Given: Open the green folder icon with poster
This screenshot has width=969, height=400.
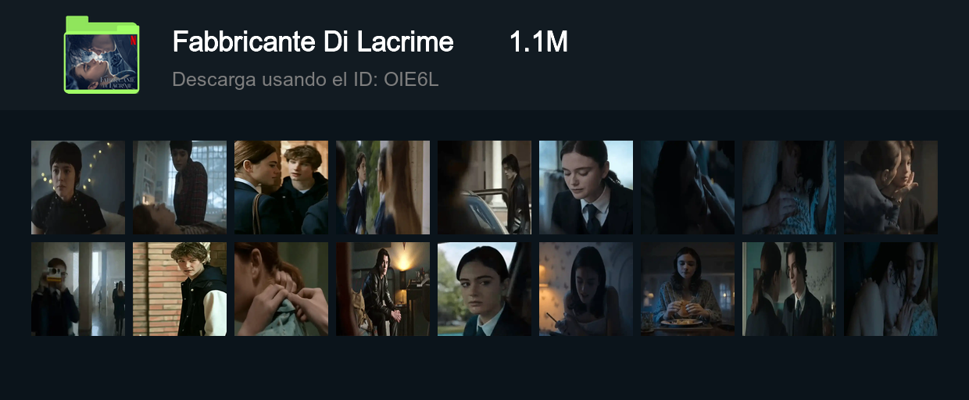Looking at the screenshot, I should click(x=102, y=55).
